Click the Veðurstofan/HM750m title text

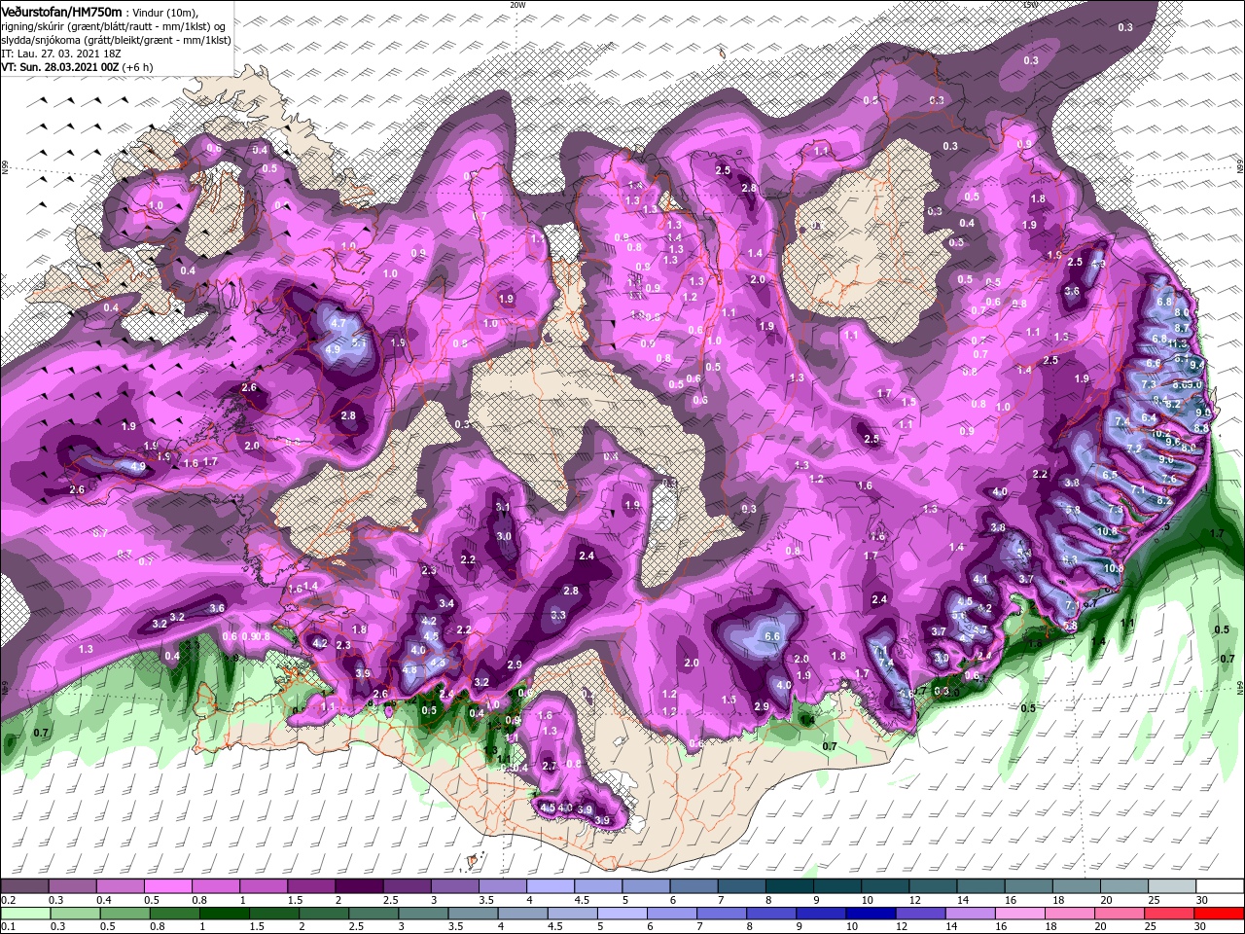[x=62, y=11]
